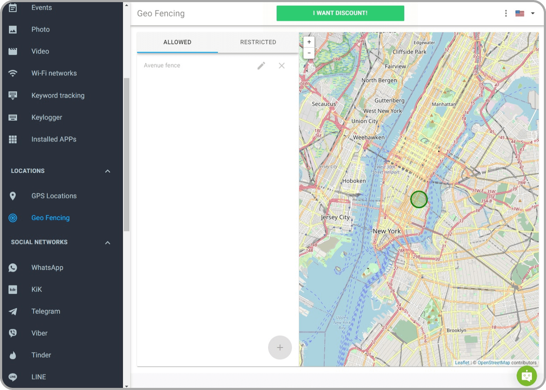
Task: Select Geo Fencing menu item
Action: (x=51, y=218)
